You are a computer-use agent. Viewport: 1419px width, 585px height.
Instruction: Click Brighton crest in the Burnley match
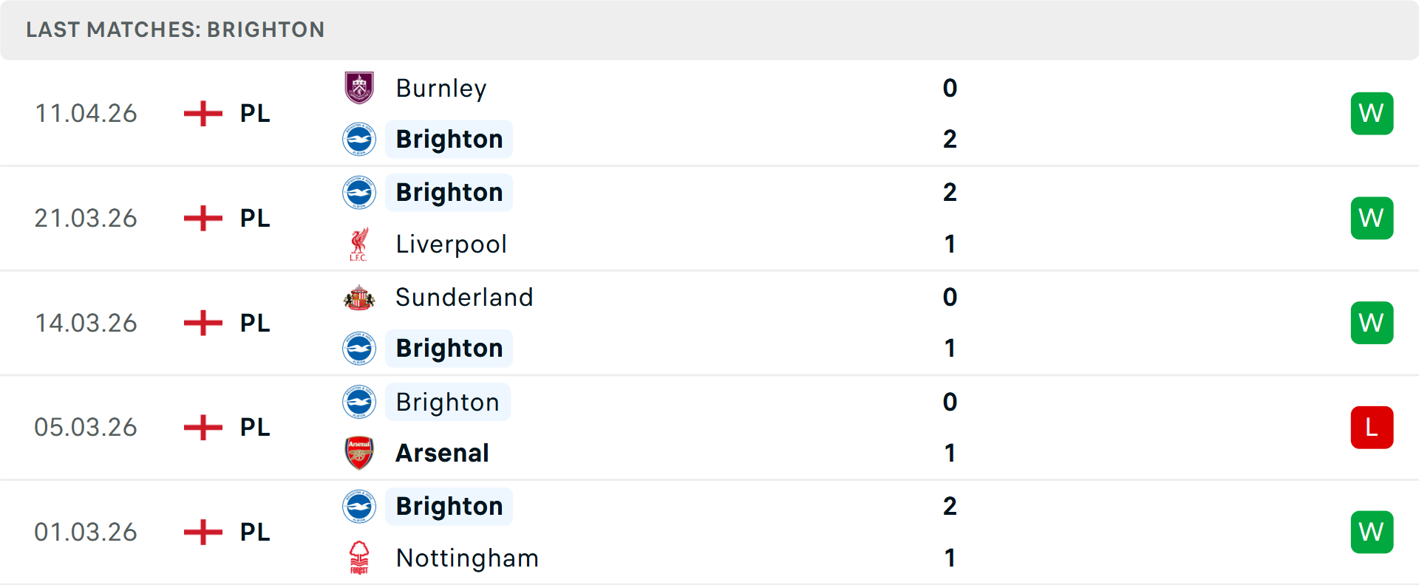tap(359, 140)
